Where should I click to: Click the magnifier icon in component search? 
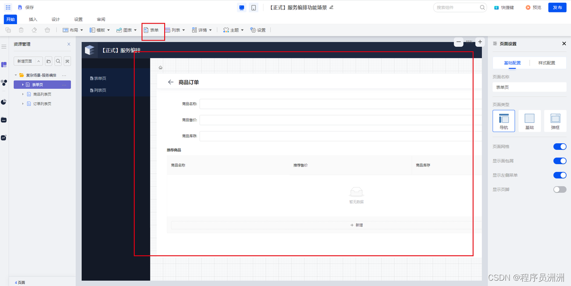[482, 7]
